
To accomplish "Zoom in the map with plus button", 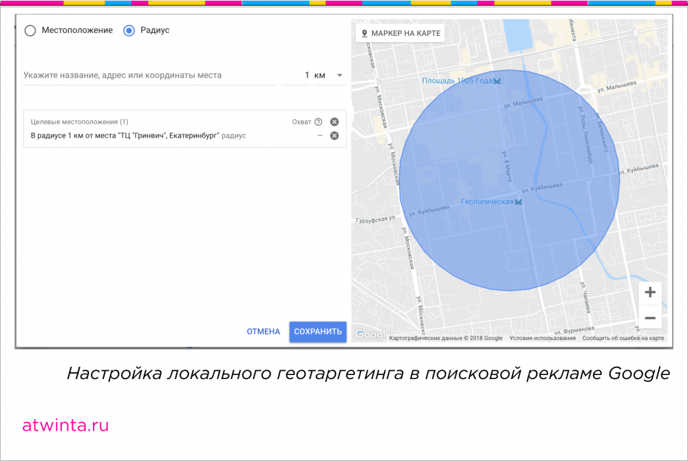I will tap(650, 292).
